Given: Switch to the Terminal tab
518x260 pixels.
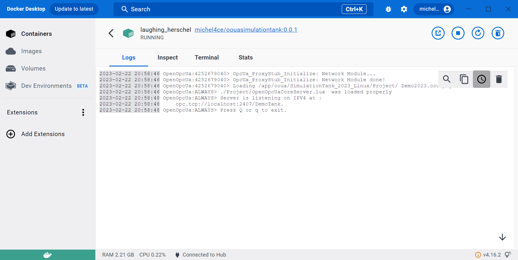Looking at the screenshot, I should 207,57.
